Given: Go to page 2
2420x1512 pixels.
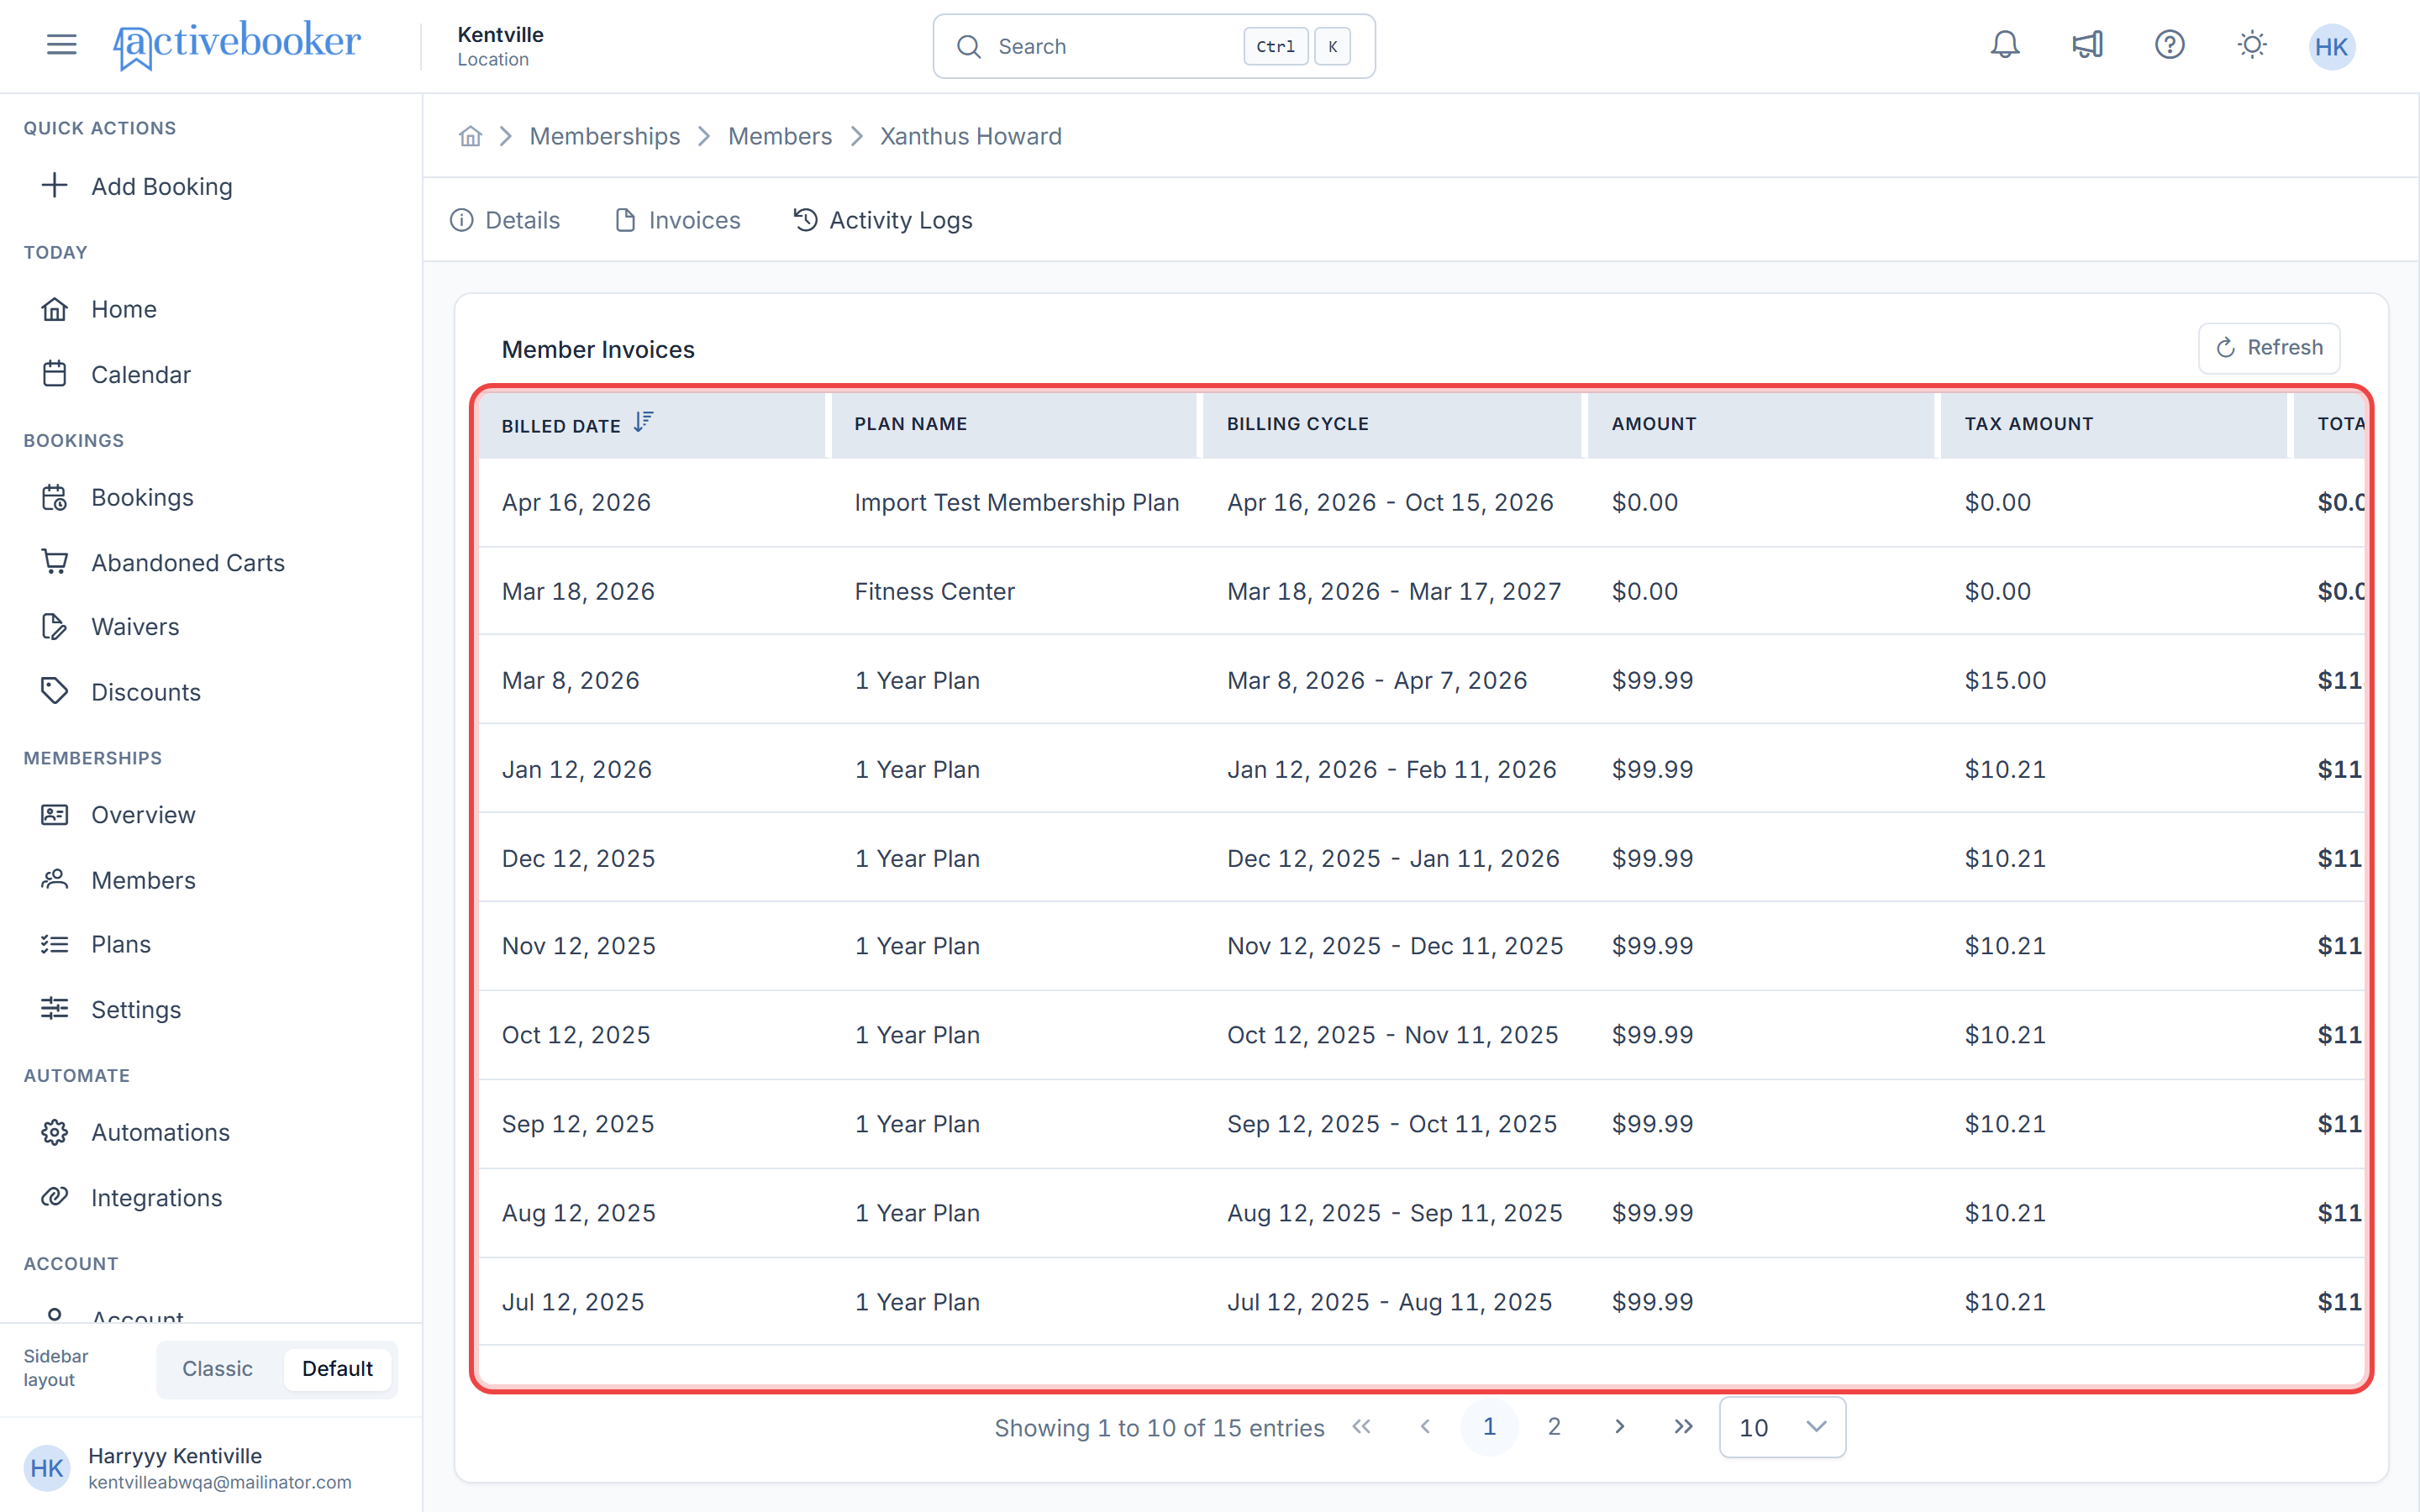Looking at the screenshot, I should (x=1554, y=1427).
